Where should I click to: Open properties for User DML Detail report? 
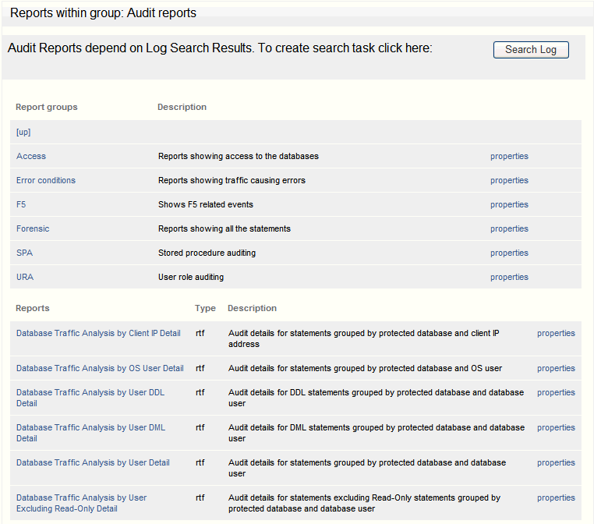[556, 427]
